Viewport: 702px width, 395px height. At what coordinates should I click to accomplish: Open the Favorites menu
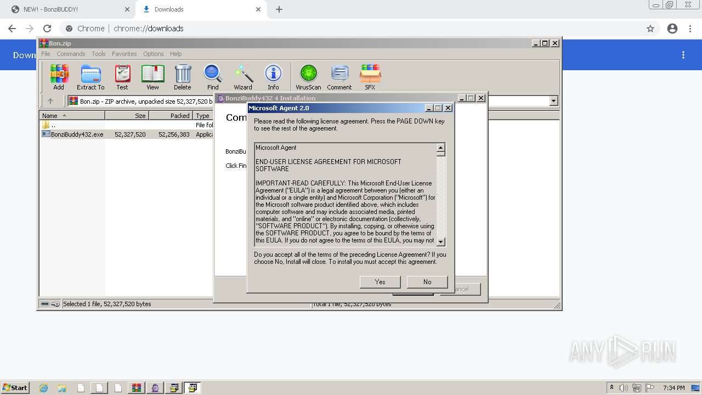point(124,54)
